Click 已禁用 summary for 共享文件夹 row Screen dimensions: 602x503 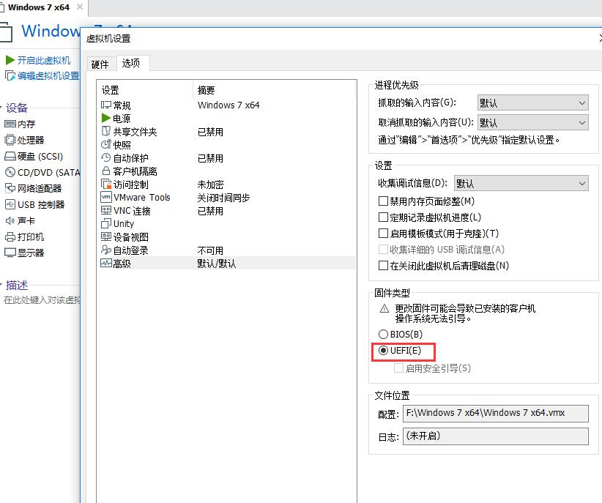[x=210, y=132]
